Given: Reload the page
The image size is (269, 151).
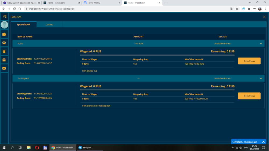Looking at the screenshot, I should coord(15,9).
